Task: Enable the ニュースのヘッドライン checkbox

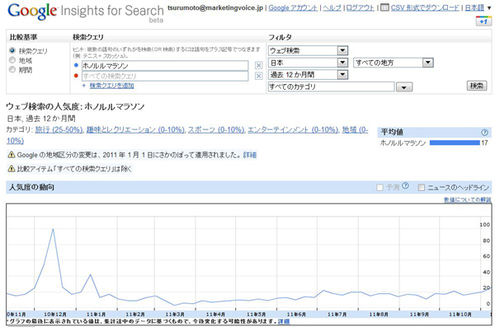Action: 421,187
